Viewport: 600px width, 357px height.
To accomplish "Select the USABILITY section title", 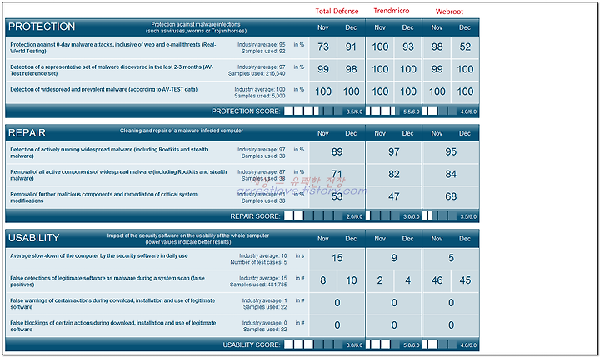I will [33, 238].
